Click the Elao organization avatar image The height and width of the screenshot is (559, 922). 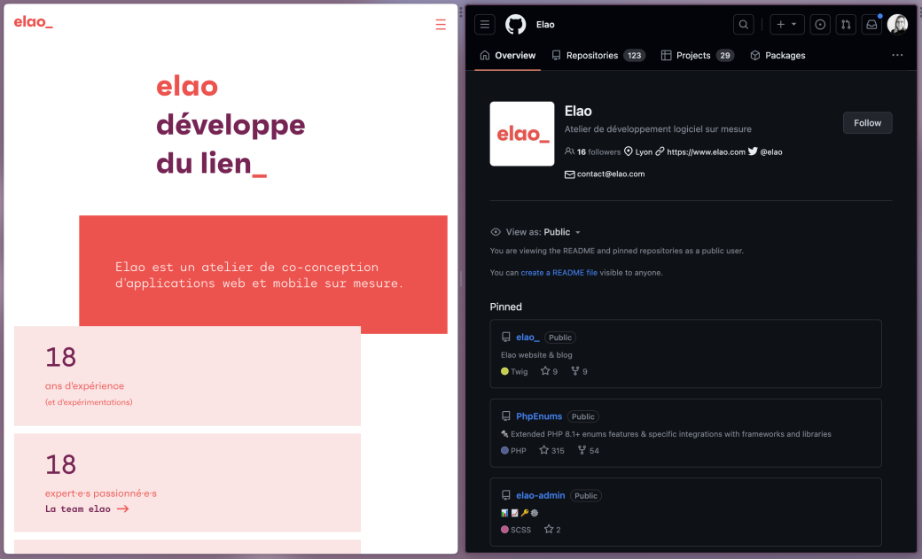point(522,134)
